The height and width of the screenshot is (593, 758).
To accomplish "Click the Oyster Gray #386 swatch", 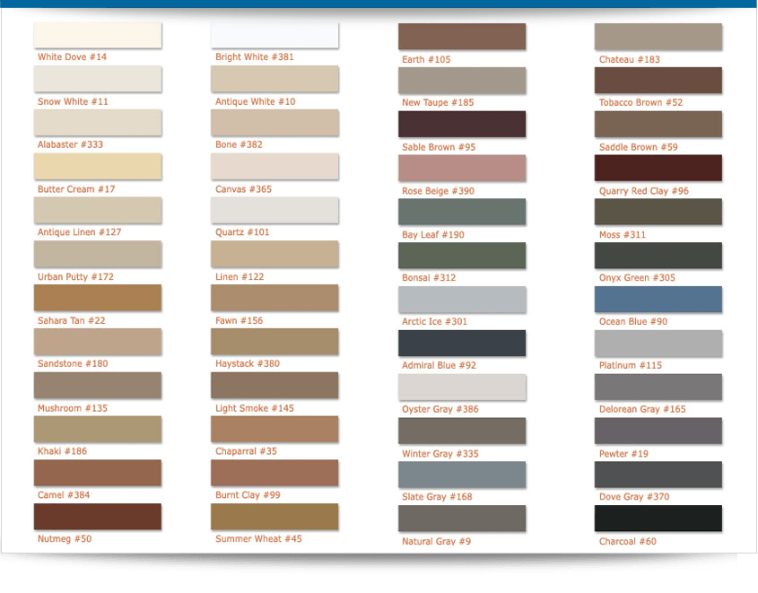I will 462,387.
